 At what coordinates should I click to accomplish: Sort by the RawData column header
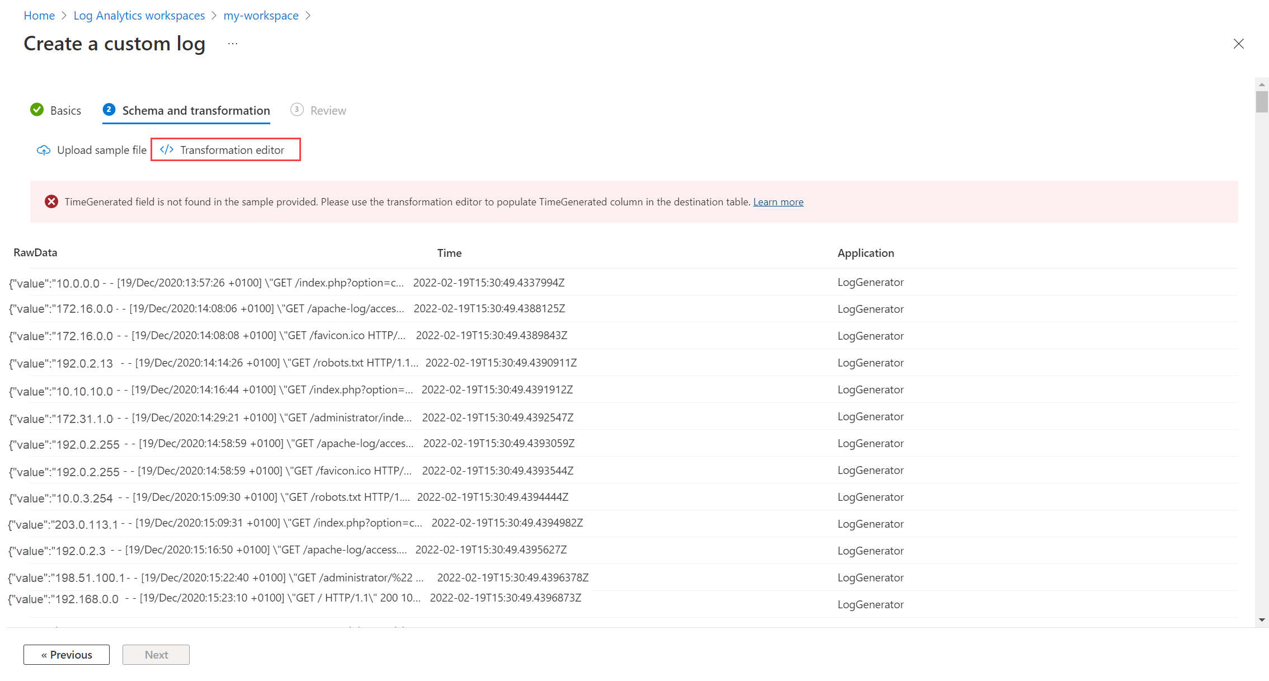pos(35,252)
